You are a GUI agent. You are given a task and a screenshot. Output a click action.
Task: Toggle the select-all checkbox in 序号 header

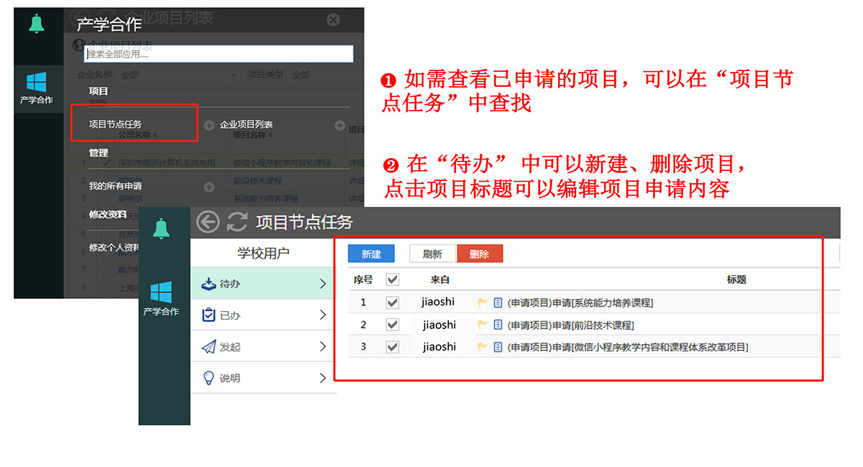(392, 279)
